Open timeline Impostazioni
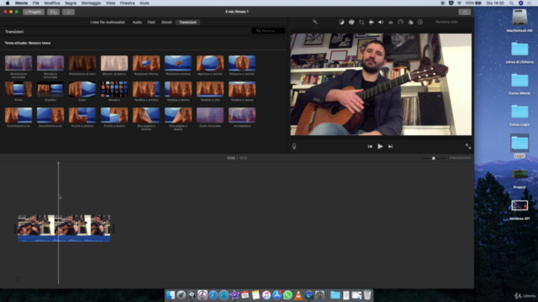 [x=460, y=158]
